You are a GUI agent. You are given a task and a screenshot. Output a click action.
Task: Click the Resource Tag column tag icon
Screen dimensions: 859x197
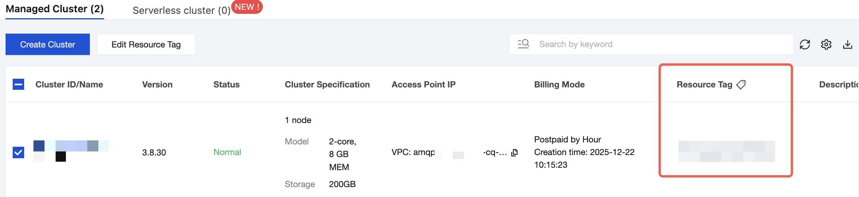point(741,85)
